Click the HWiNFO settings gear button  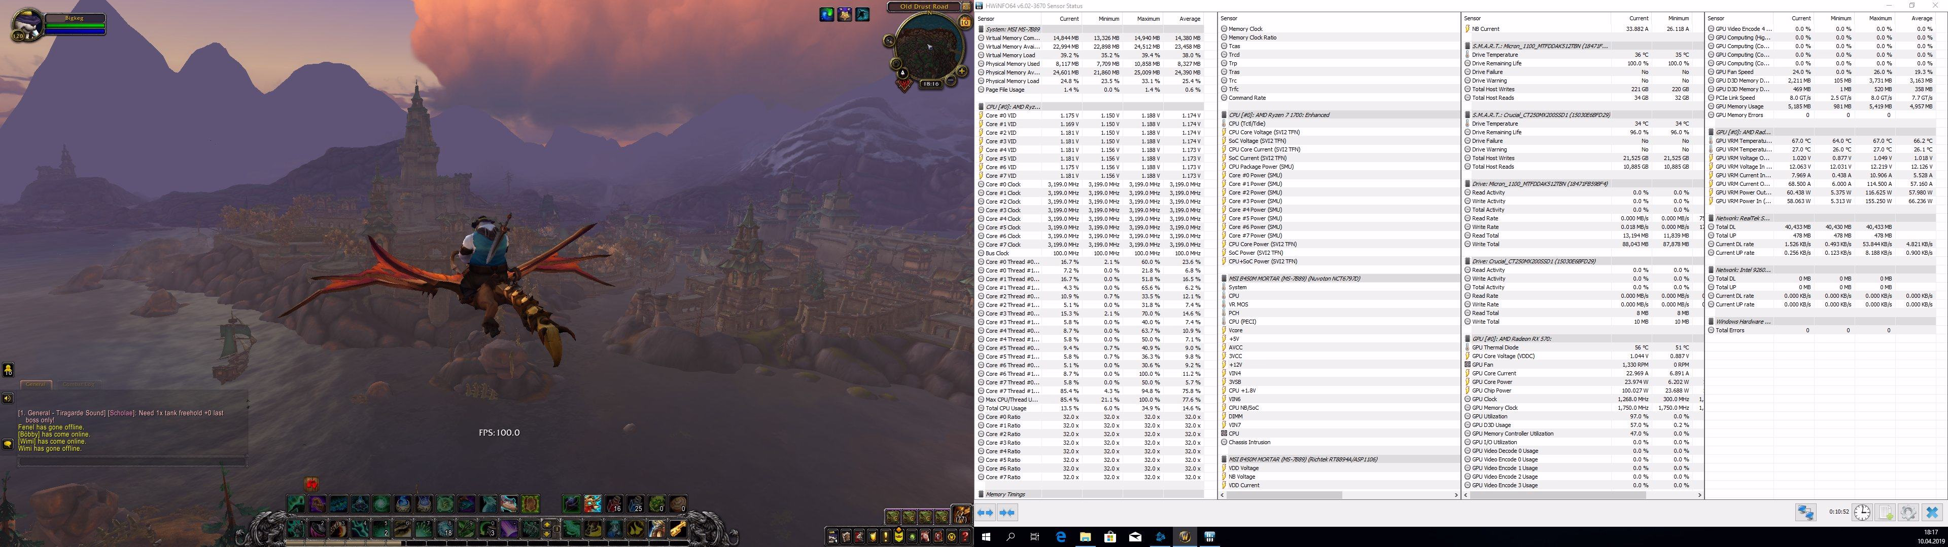1908,513
